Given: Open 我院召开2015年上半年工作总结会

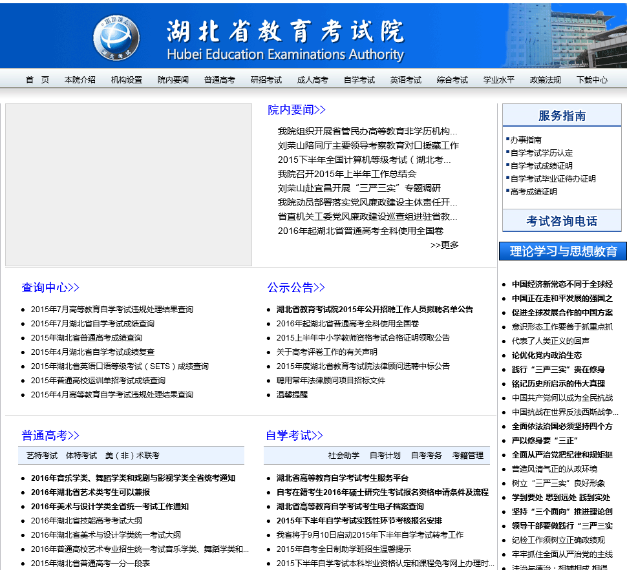Looking at the screenshot, I should (x=347, y=174).
